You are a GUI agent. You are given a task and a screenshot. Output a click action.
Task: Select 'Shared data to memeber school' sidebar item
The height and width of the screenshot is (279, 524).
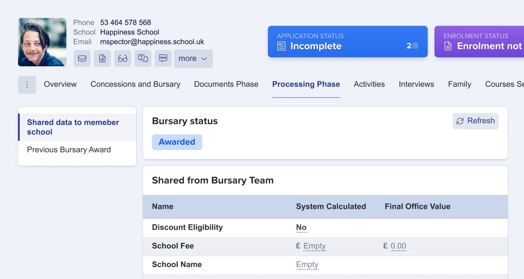77,127
